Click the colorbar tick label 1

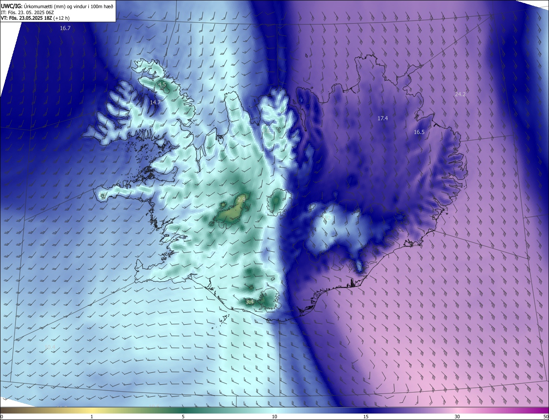point(92,417)
